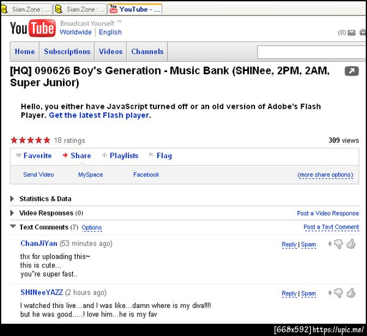This screenshot has width=367, height=336.
Task: Open the Subscriptions nav tab
Action: tap(67, 52)
